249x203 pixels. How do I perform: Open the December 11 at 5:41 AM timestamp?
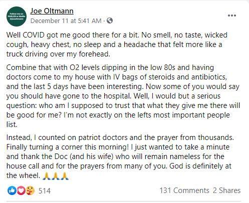66,21
